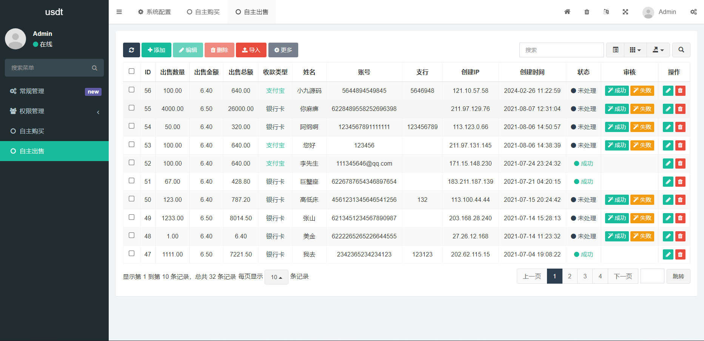Check the select-all checkbox in table header
Viewport: 704px width, 341px height.
click(131, 71)
